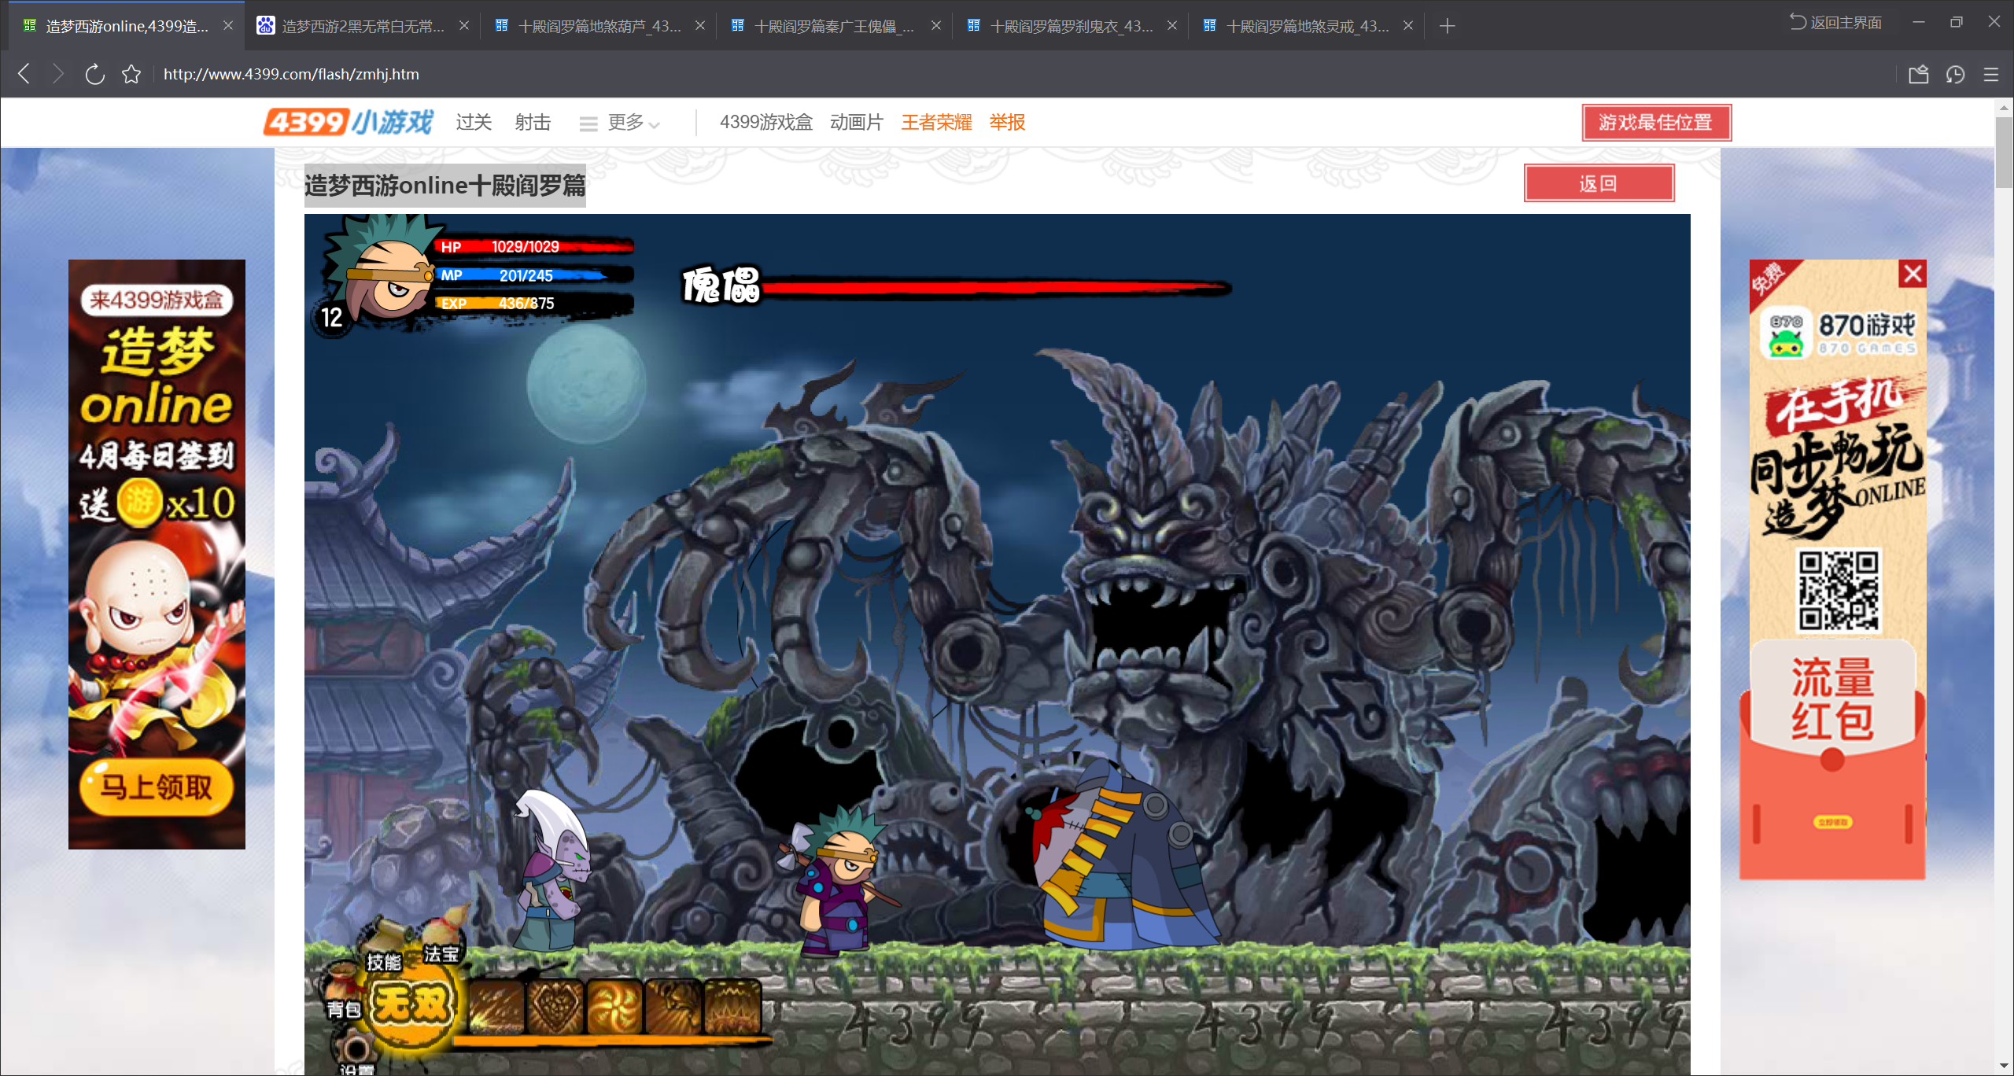The width and height of the screenshot is (2014, 1076).
Task: Click the player character portrait avatar
Action: tap(387, 271)
